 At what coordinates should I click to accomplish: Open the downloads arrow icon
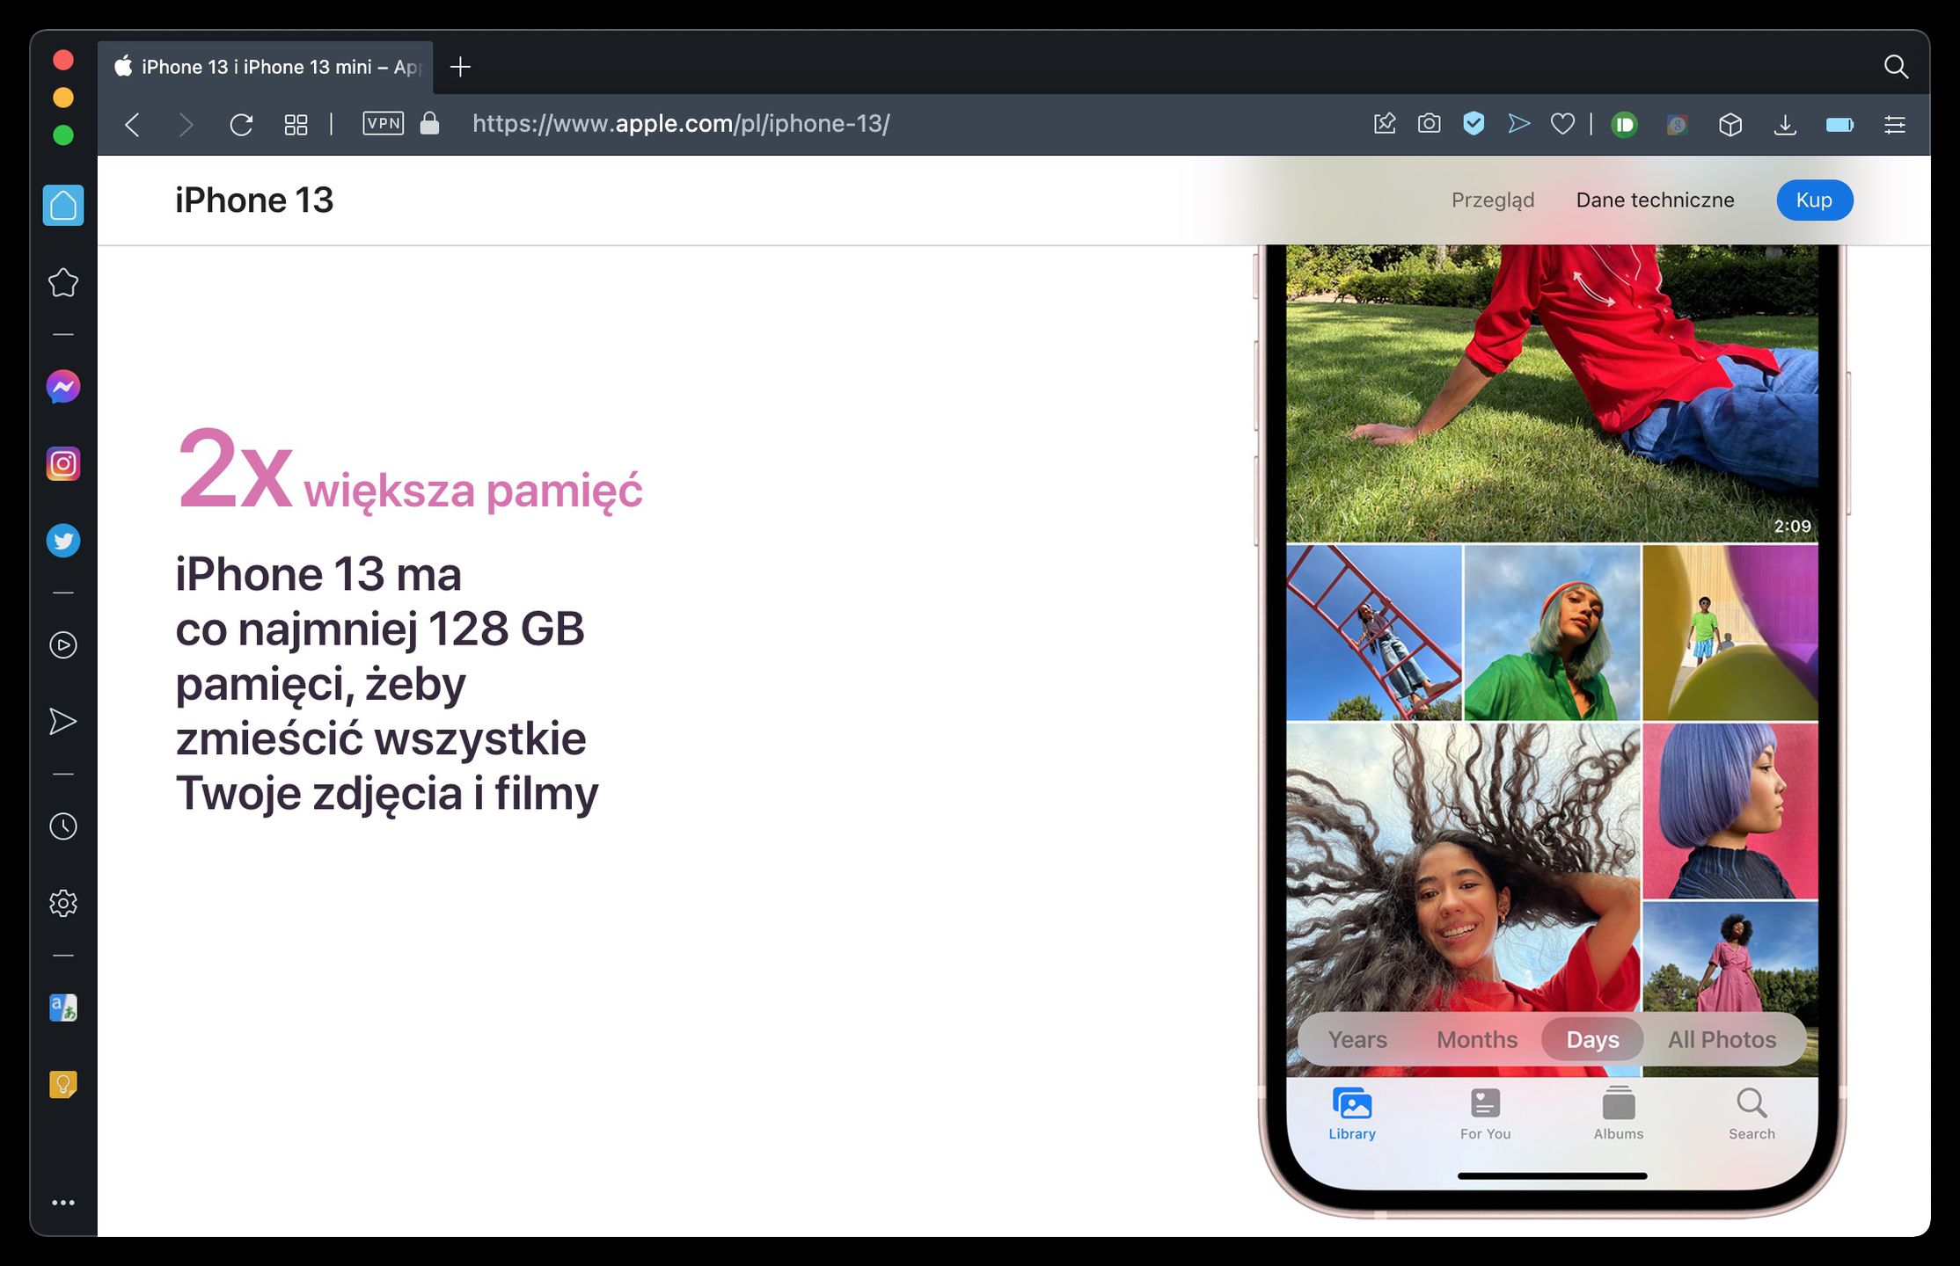point(1785,125)
